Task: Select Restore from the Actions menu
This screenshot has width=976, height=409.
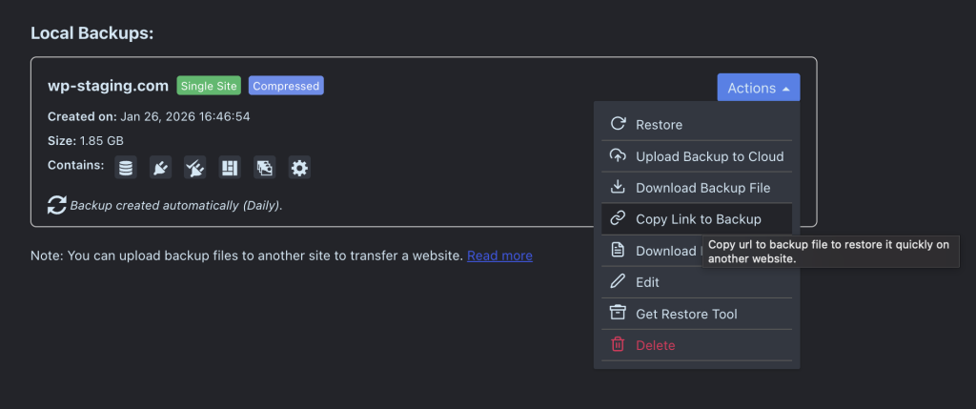Action: [x=659, y=125]
